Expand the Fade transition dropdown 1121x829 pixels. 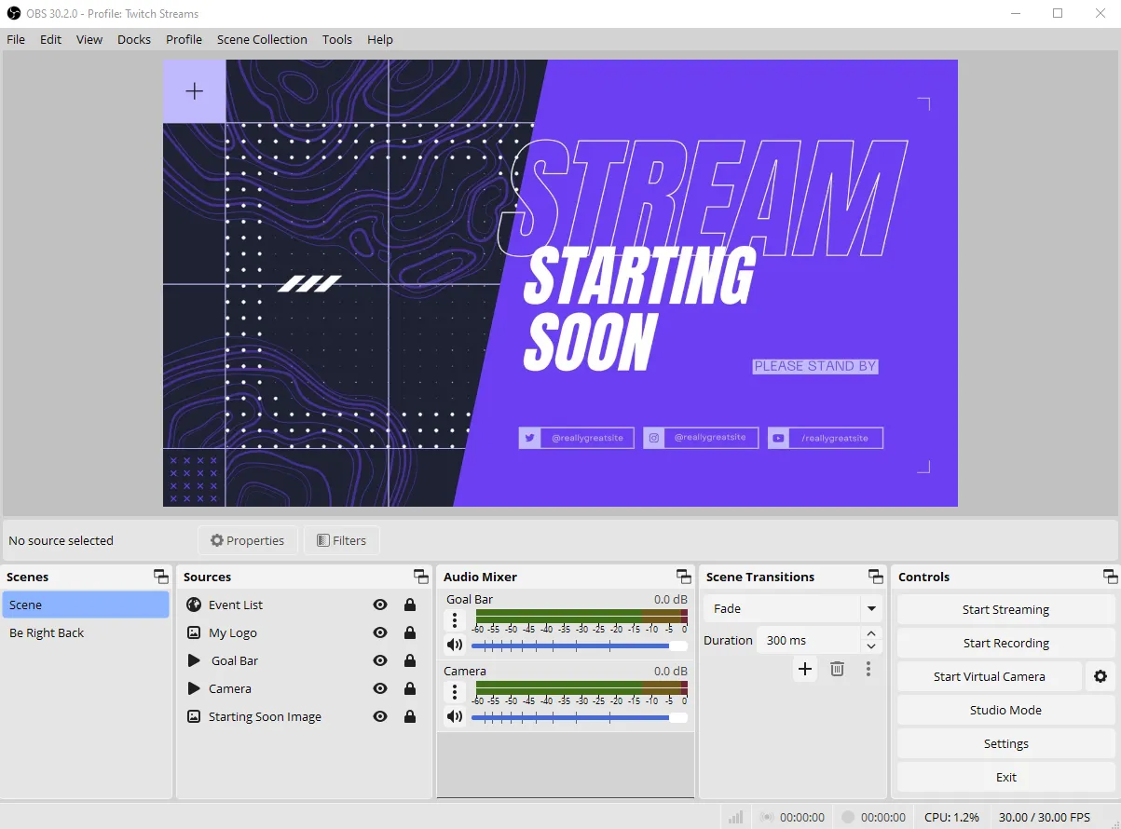871,609
